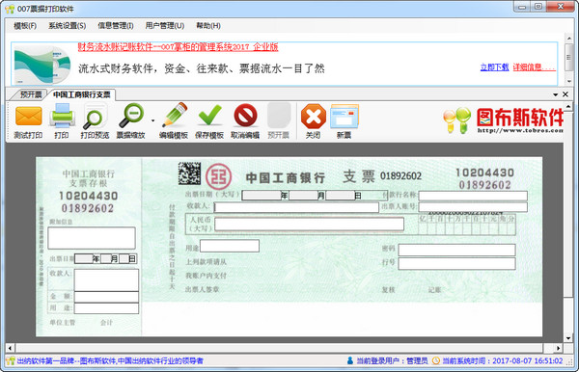
Task: Click the software CD box thumbnail
Action: (42, 65)
